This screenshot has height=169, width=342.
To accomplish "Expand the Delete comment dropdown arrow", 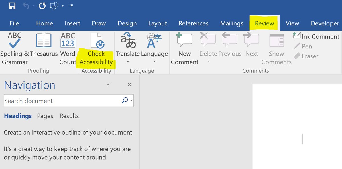I will point(209,62).
